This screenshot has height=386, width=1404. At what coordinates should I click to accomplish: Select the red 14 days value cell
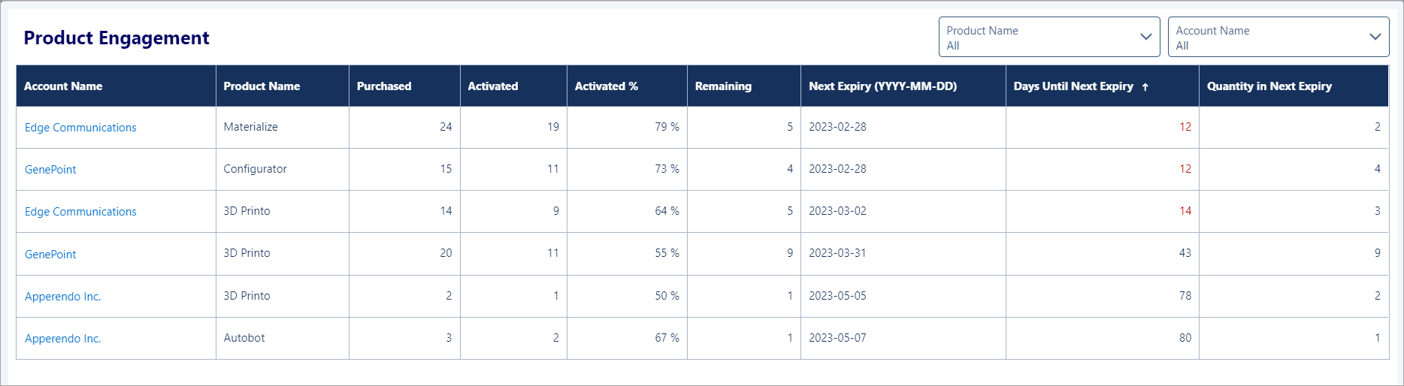[1103, 211]
